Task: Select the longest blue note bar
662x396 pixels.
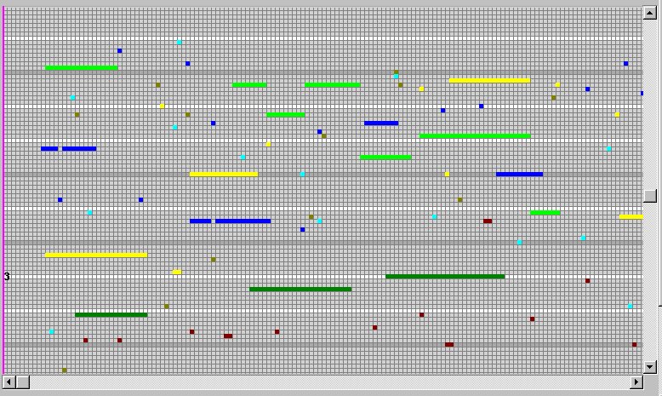Action: (x=243, y=221)
